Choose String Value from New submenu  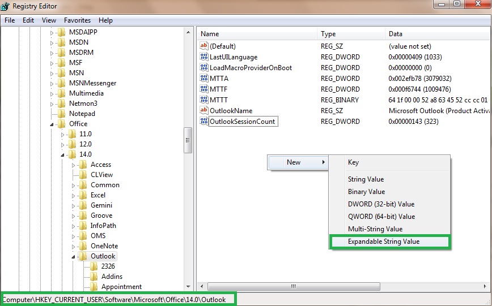tap(390, 179)
